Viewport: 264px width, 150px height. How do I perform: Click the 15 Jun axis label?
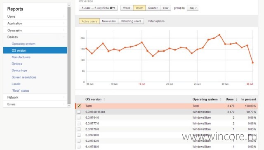[142, 84]
